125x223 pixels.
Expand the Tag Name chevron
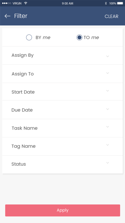[x=107, y=145]
